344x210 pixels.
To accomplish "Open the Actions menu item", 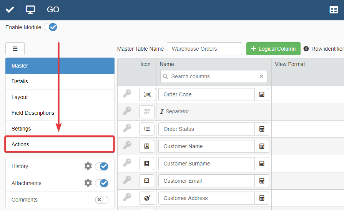I will [60, 144].
